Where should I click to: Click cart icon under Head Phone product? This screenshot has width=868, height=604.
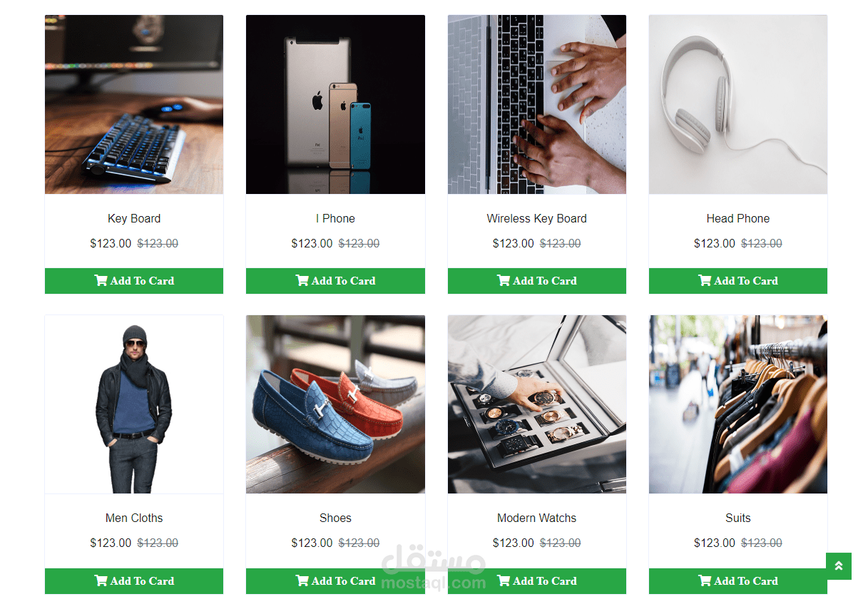tap(705, 281)
